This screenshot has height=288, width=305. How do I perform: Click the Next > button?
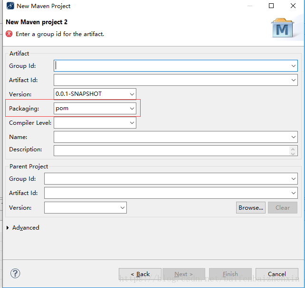click(184, 274)
